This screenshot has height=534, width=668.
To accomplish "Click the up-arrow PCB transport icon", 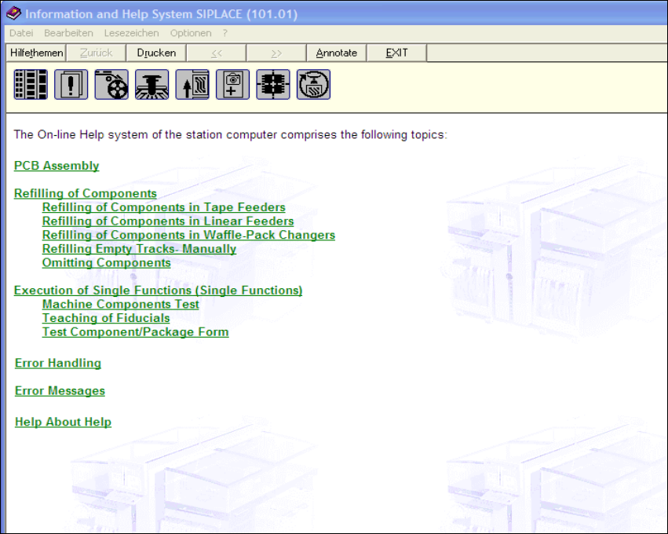I will pyautogui.click(x=192, y=84).
